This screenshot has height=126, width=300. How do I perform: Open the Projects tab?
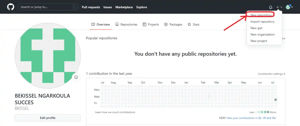(151, 25)
